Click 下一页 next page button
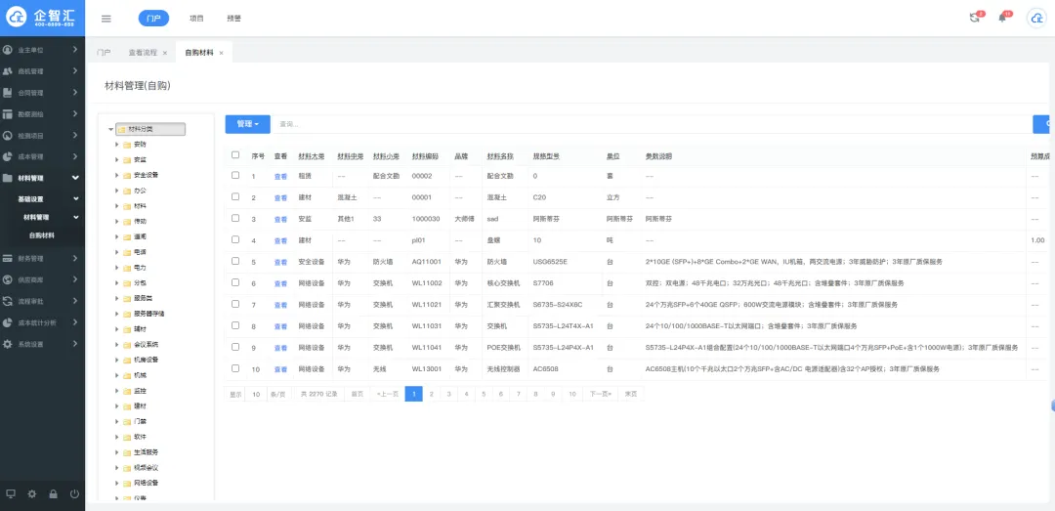This screenshot has width=1055, height=511. pos(600,395)
